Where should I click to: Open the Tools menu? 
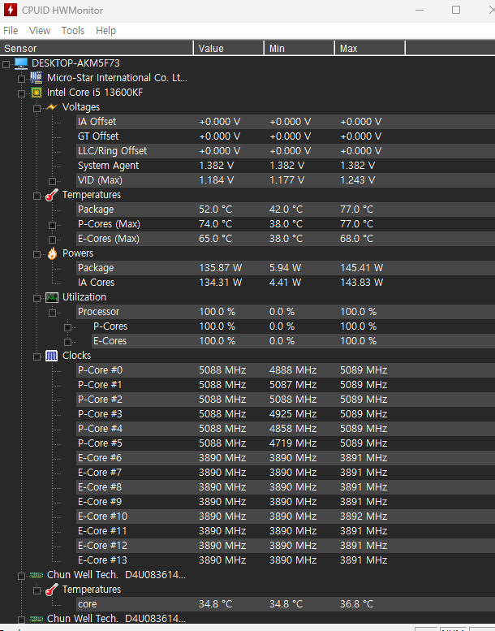coord(73,31)
